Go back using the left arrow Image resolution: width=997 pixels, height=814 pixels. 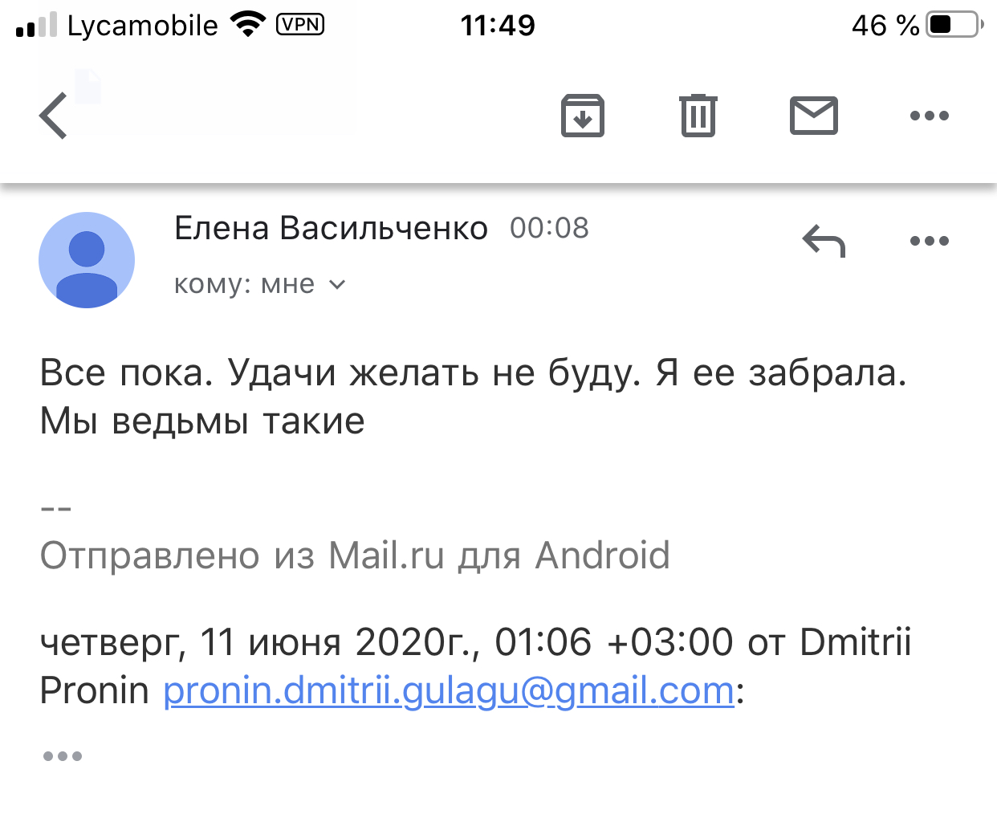tap(54, 116)
